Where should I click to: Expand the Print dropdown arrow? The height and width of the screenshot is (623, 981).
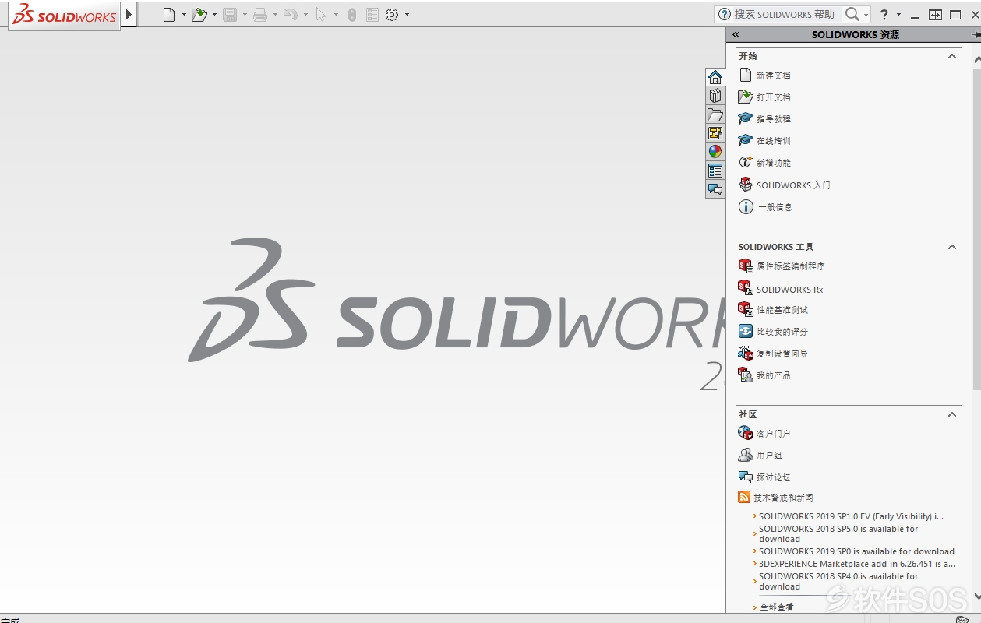point(275,15)
